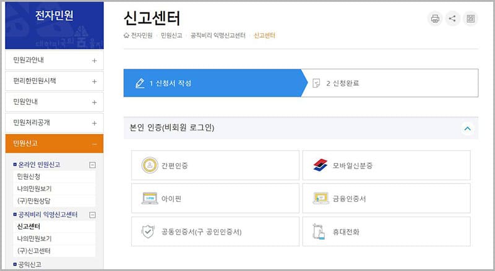Expand 민원처리공개 sidebar section
The height and width of the screenshot is (271, 495).
(x=94, y=122)
